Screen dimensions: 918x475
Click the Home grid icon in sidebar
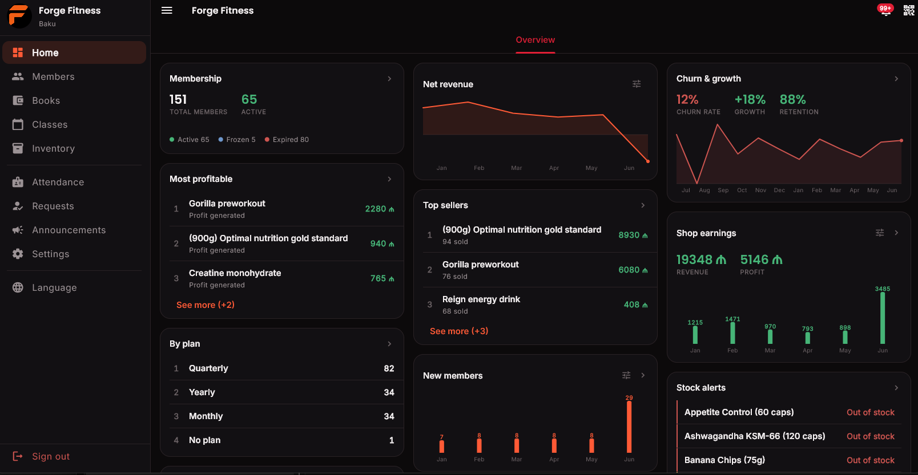point(18,52)
